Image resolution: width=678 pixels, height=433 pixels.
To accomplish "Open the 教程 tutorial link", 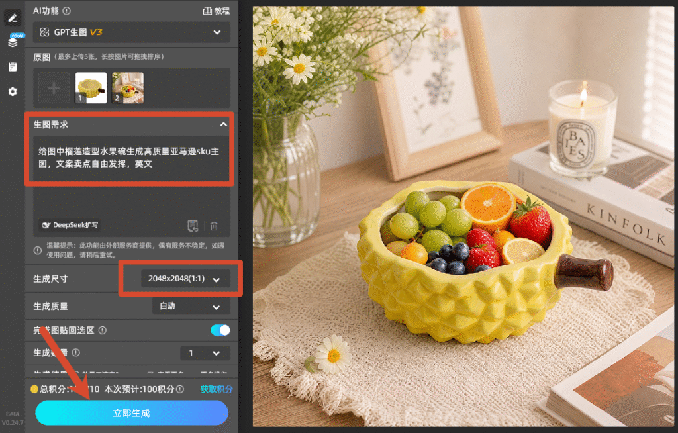I will (217, 11).
